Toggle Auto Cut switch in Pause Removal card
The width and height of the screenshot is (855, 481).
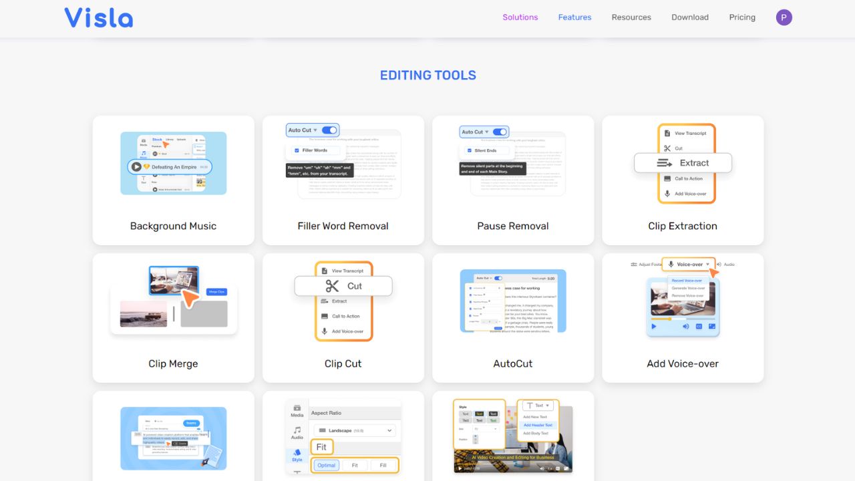pyautogui.click(x=500, y=132)
